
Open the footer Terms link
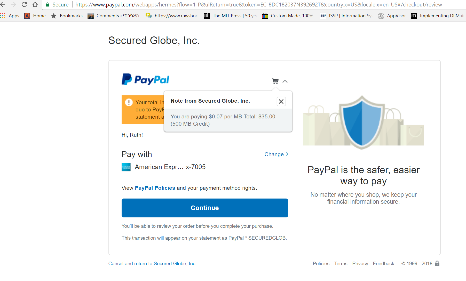click(x=341, y=263)
